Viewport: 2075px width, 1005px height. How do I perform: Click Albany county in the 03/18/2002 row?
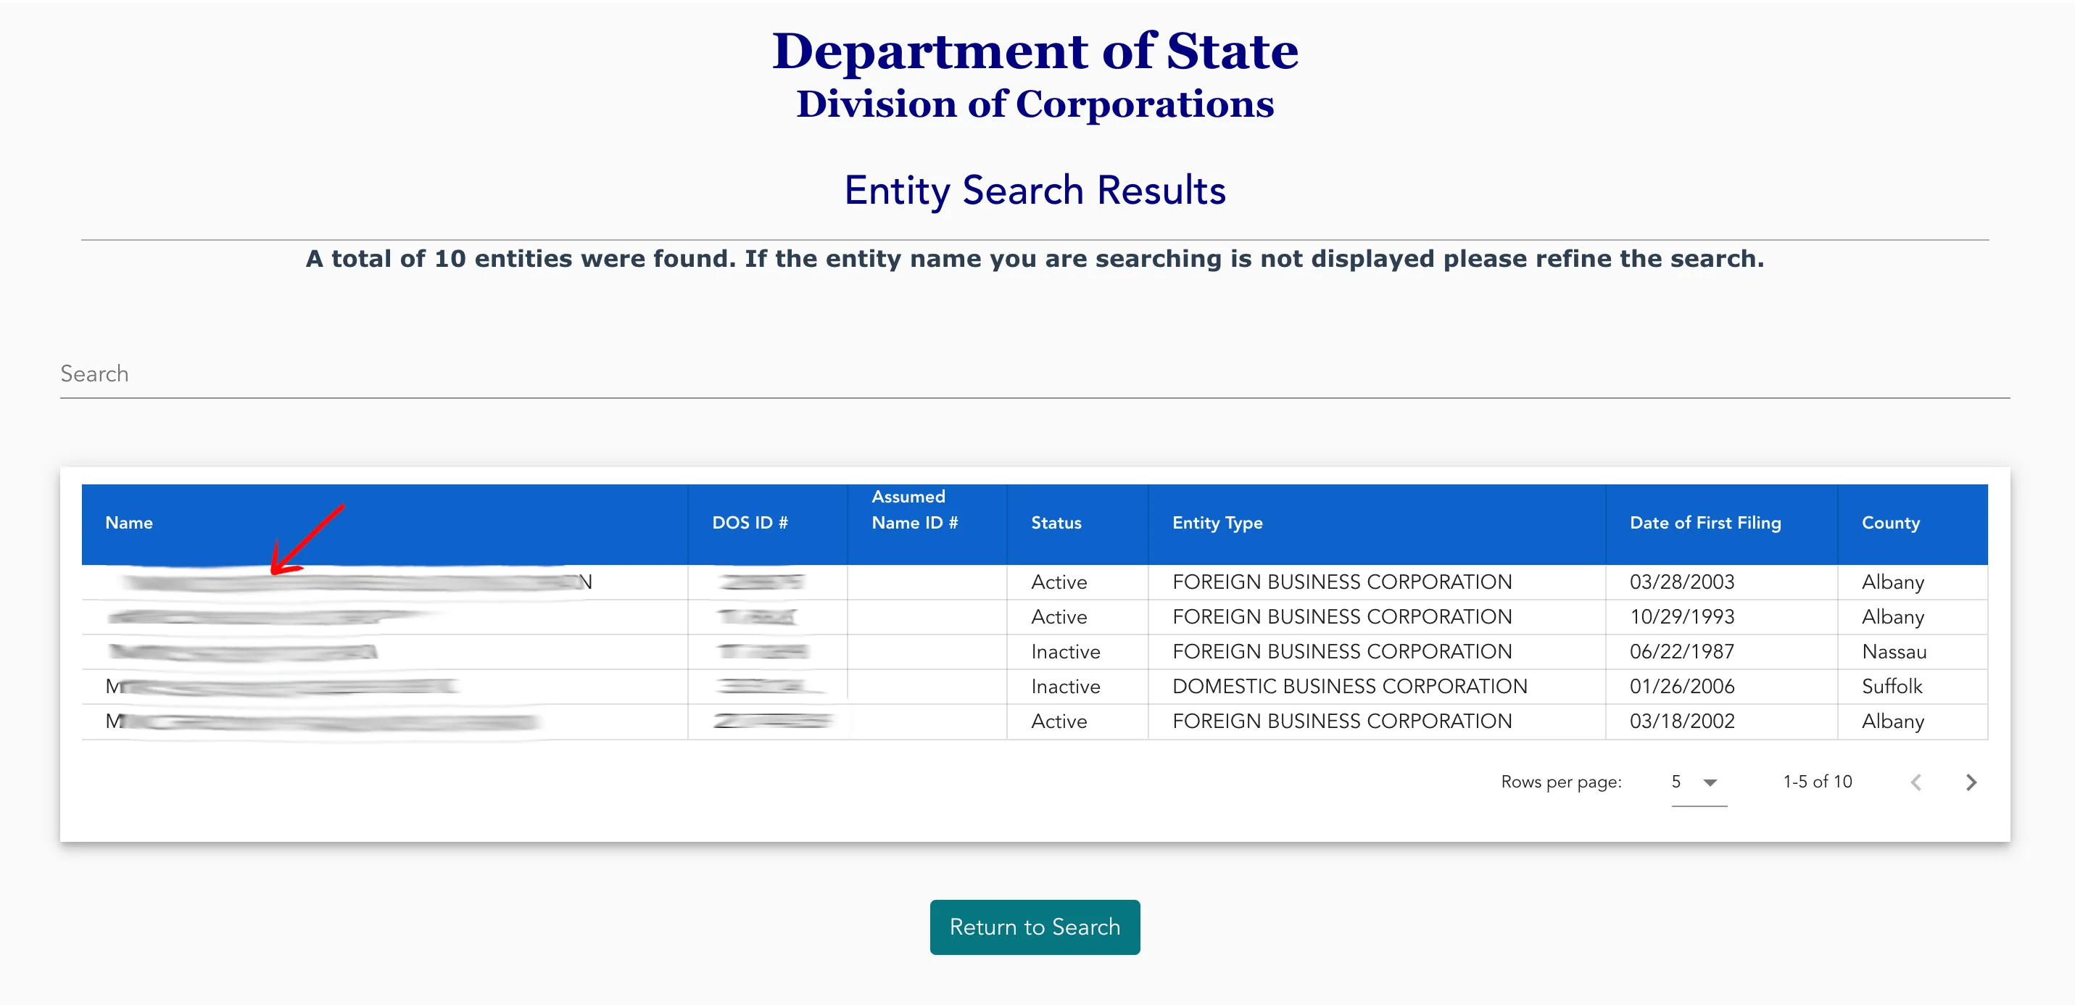click(x=1892, y=721)
